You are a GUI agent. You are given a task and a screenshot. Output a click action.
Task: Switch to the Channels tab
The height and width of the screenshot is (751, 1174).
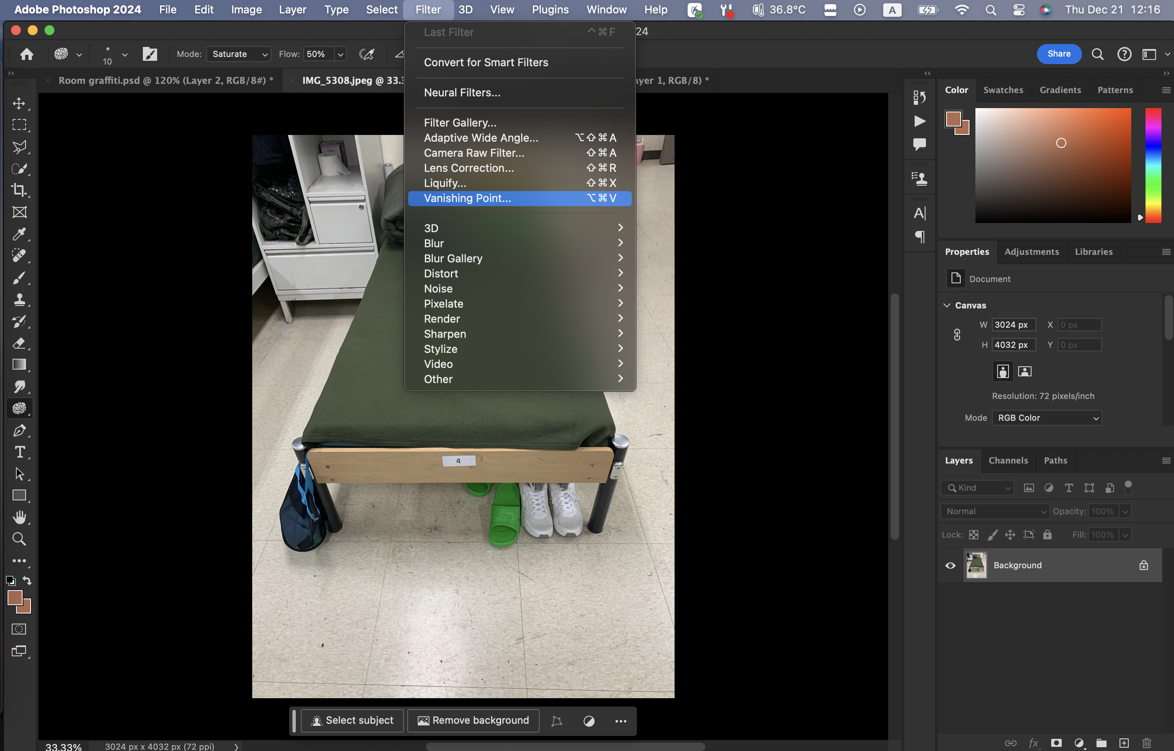[x=1008, y=460]
